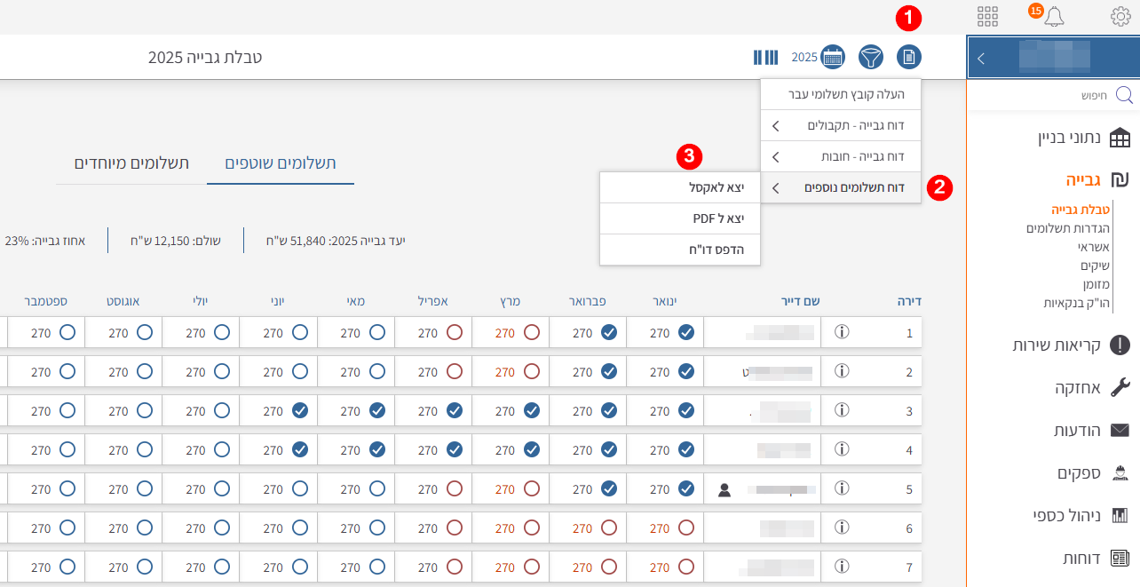Open the reports document icon
Viewport: 1140px width, 587px height.
pyautogui.click(x=909, y=58)
